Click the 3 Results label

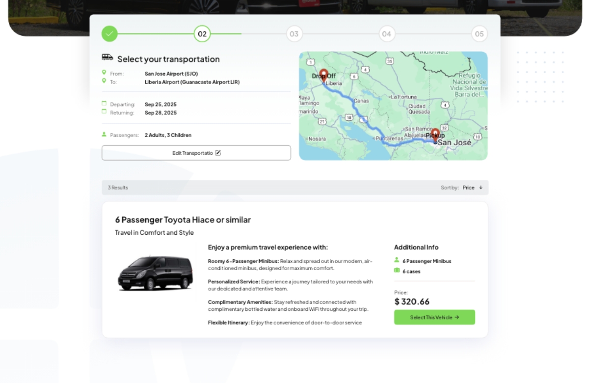[118, 188]
